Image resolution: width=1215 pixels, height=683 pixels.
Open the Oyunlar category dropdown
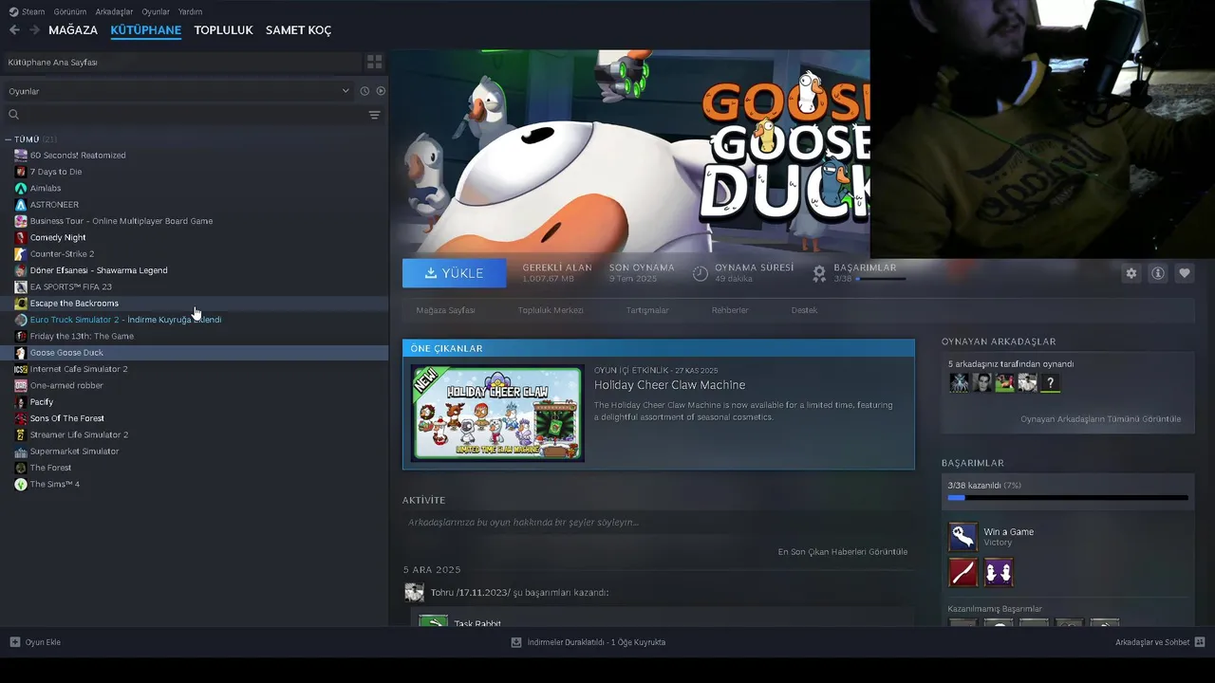click(178, 91)
